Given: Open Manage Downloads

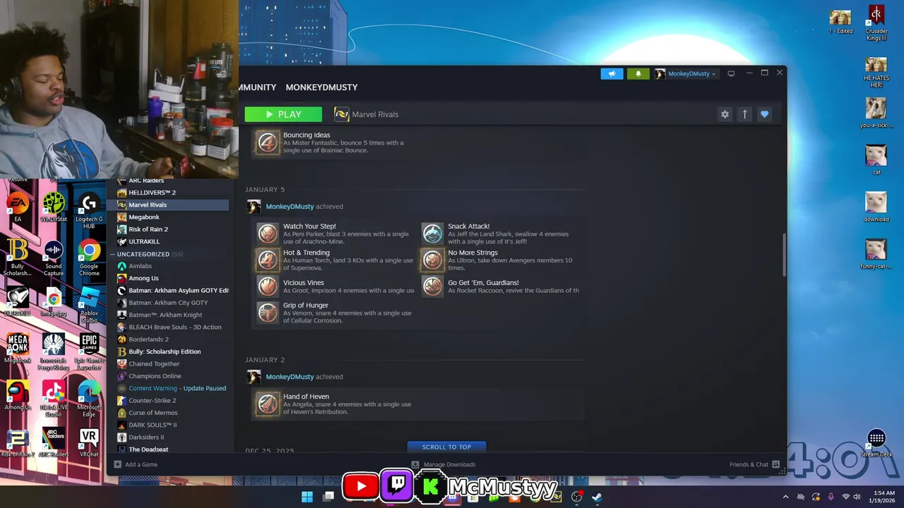Looking at the screenshot, I should click(x=444, y=464).
